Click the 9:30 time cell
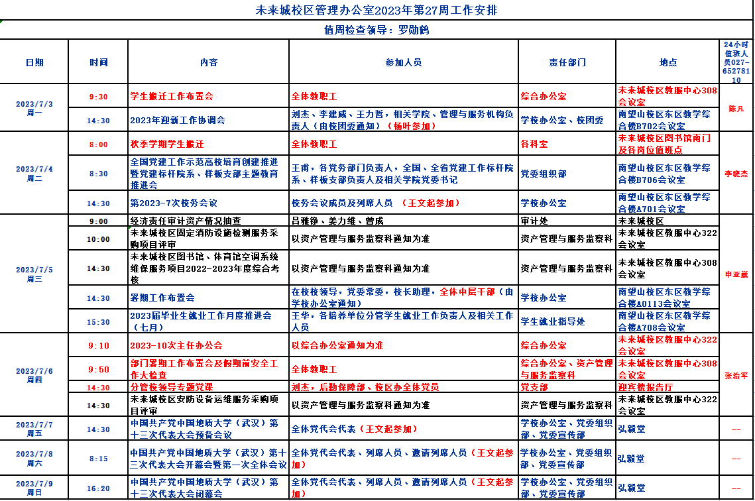Viewport: 755px width, 501px height. pyautogui.click(x=98, y=96)
